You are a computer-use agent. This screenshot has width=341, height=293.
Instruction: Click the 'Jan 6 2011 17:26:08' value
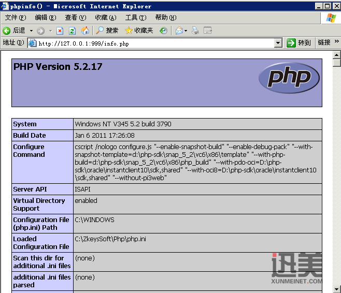(x=105, y=136)
